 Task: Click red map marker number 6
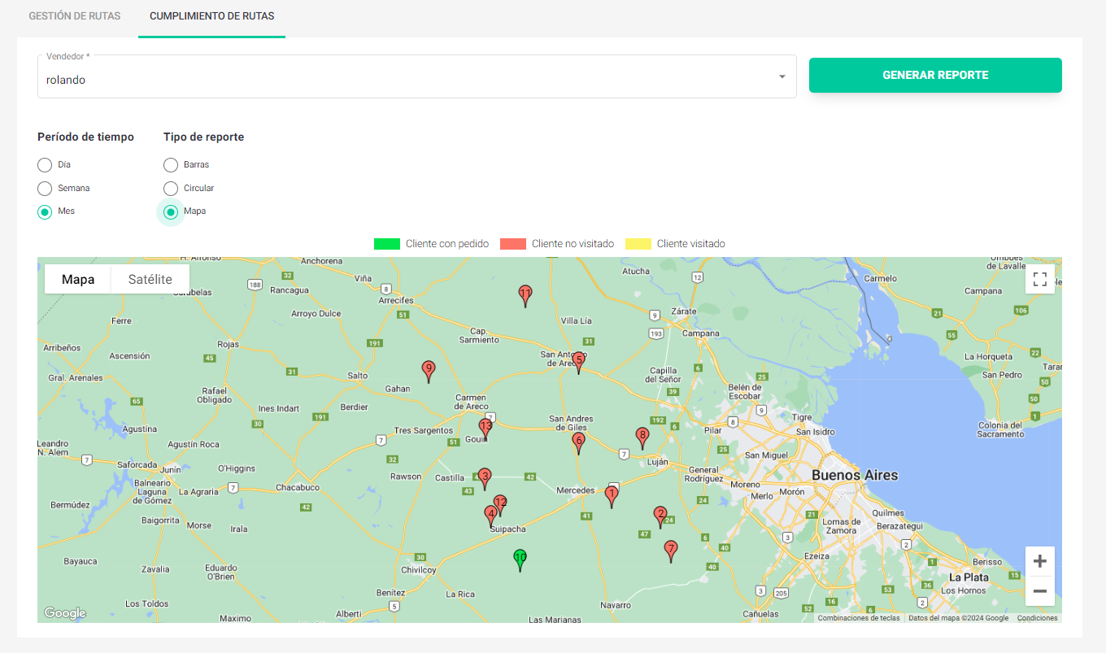pyautogui.click(x=578, y=443)
